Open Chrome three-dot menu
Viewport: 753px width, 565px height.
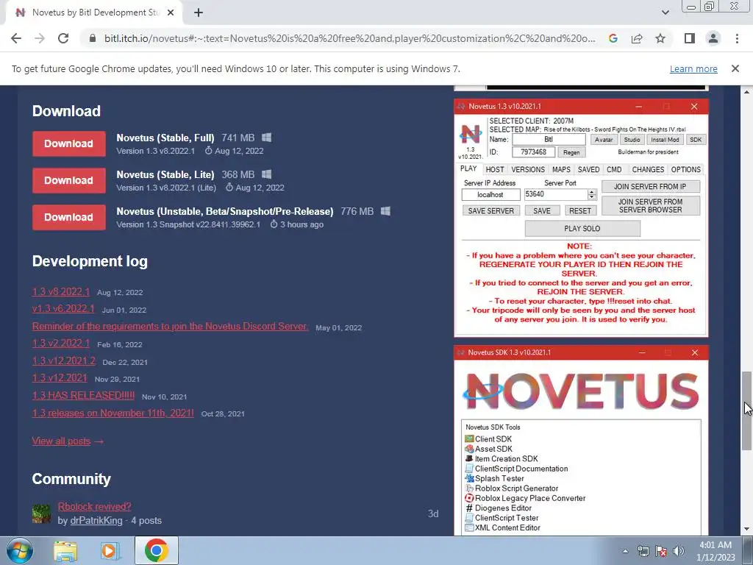point(737,38)
